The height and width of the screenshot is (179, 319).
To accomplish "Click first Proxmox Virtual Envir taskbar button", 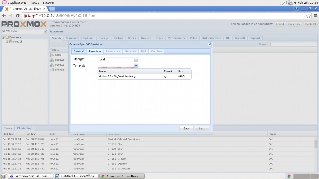I will (x=31, y=176).
